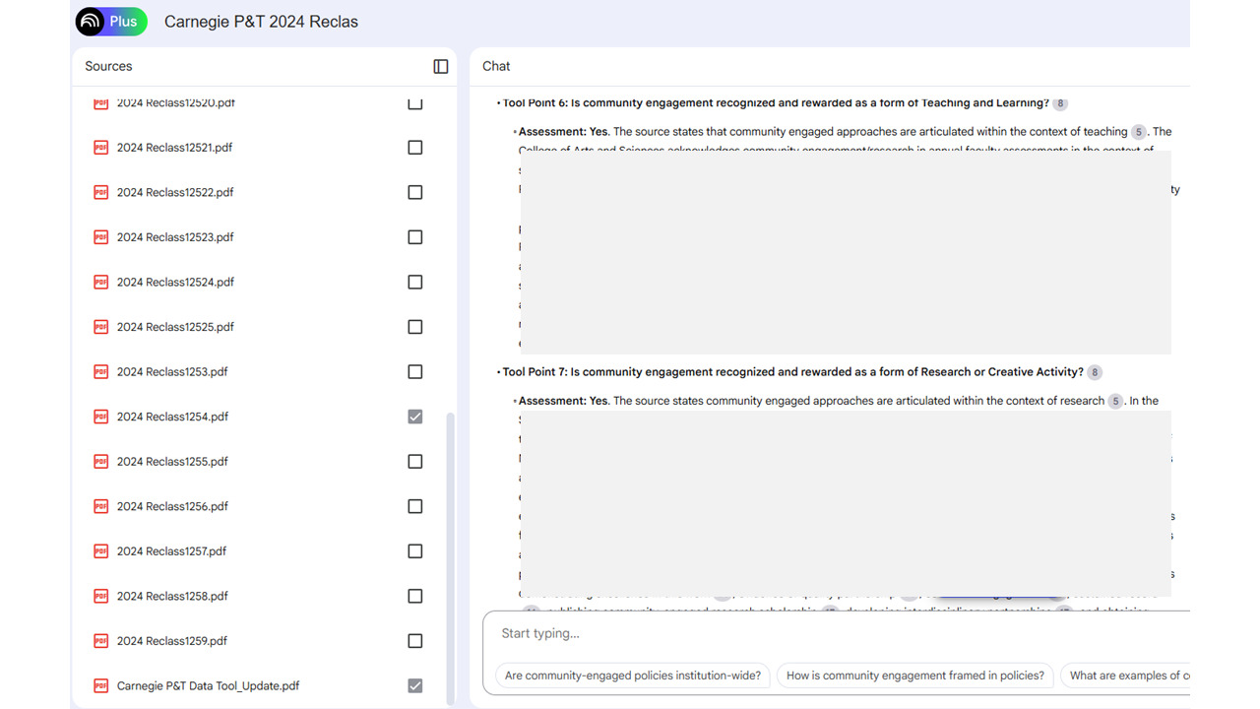The image size is (1260, 709).
Task: Click PDF icon for 2024 Reclass1257.pdf
Action: coord(100,551)
